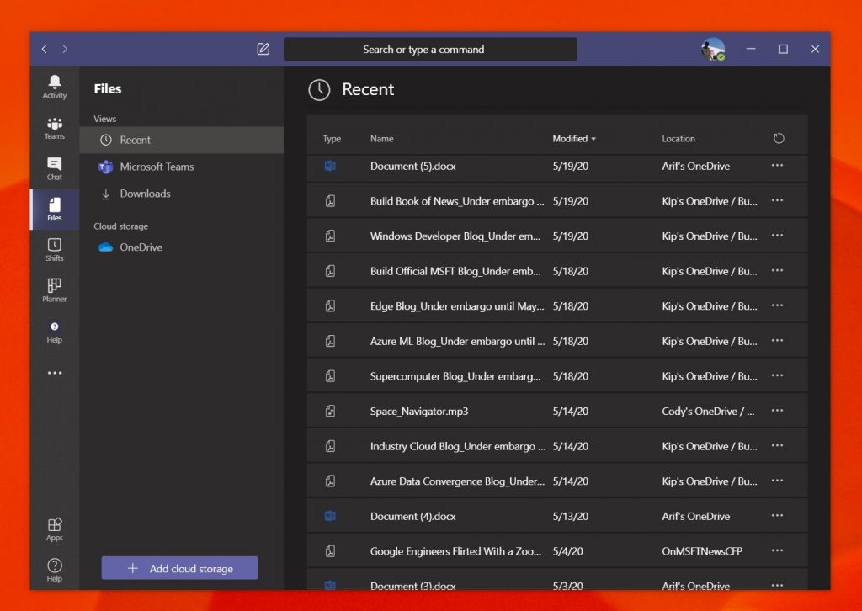This screenshot has height=611, width=862.
Task: Open Google Engineers Flirted With a Zoo file
Action: tap(455, 551)
